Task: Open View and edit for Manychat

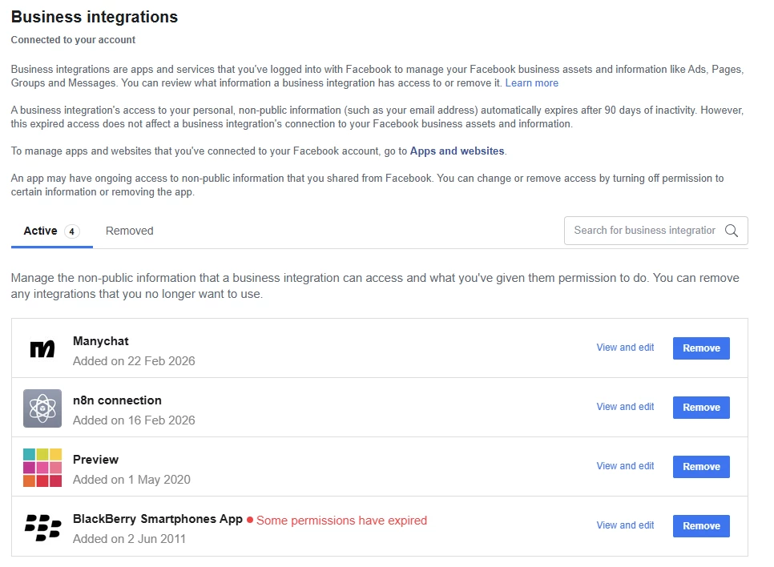Action: point(625,348)
